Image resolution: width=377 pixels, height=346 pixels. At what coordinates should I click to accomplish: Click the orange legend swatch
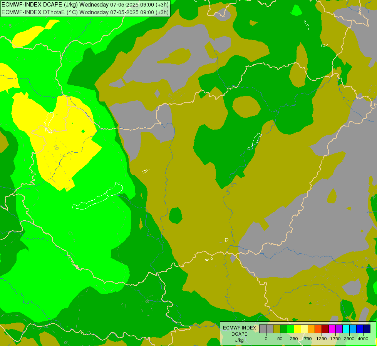[x=312, y=329]
